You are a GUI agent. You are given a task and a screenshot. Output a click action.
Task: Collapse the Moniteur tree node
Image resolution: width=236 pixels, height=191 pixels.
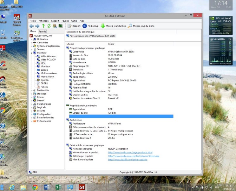point(31,53)
